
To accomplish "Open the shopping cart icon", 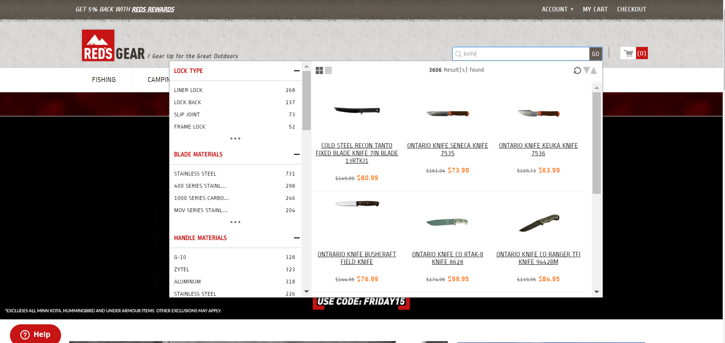I will (628, 53).
